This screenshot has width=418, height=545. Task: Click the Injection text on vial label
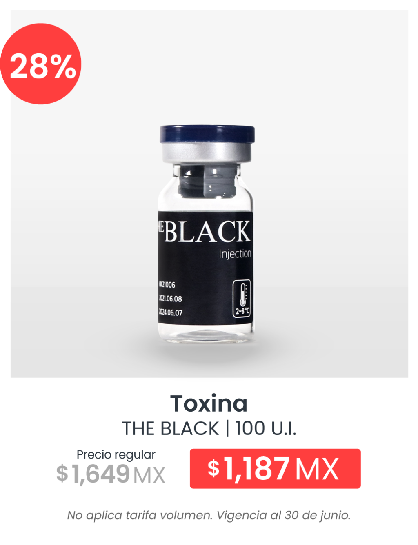(235, 254)
